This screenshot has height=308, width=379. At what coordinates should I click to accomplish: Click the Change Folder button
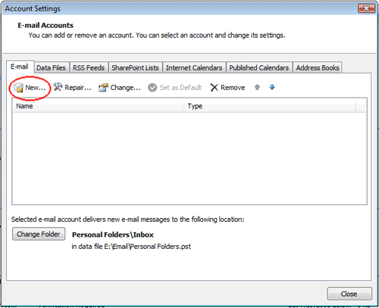click(x=39, y=234)
